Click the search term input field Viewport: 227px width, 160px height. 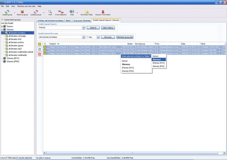[x=60, y=28]
